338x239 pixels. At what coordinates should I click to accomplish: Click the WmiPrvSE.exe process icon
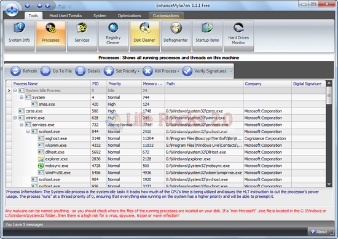pyautogui.click(x=41, y=173)
